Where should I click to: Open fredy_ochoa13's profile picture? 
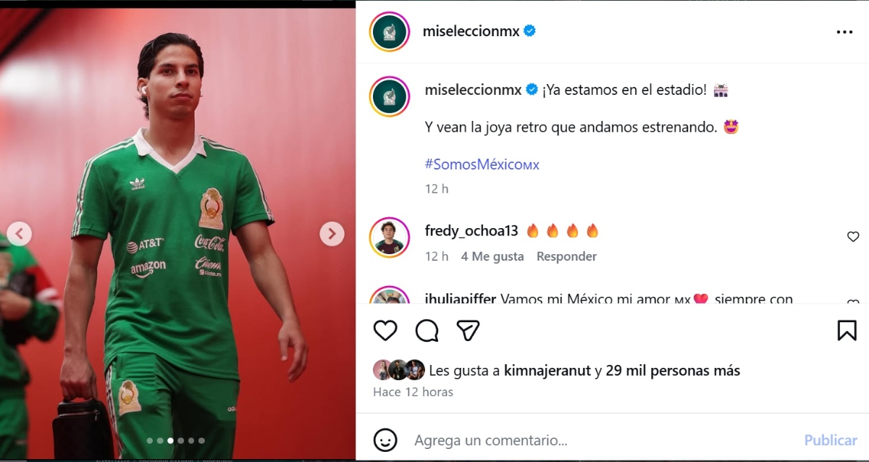(x=390, y=236)
